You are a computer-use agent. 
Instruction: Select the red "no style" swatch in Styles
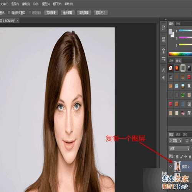pyautogui.click(x=170, y=68)
